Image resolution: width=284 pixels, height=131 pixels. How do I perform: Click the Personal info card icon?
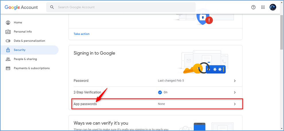pos(8,32)
